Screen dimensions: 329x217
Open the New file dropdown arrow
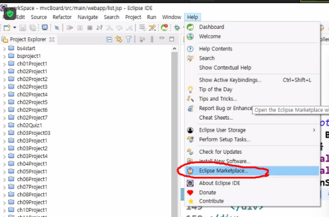tap(14, 27)
